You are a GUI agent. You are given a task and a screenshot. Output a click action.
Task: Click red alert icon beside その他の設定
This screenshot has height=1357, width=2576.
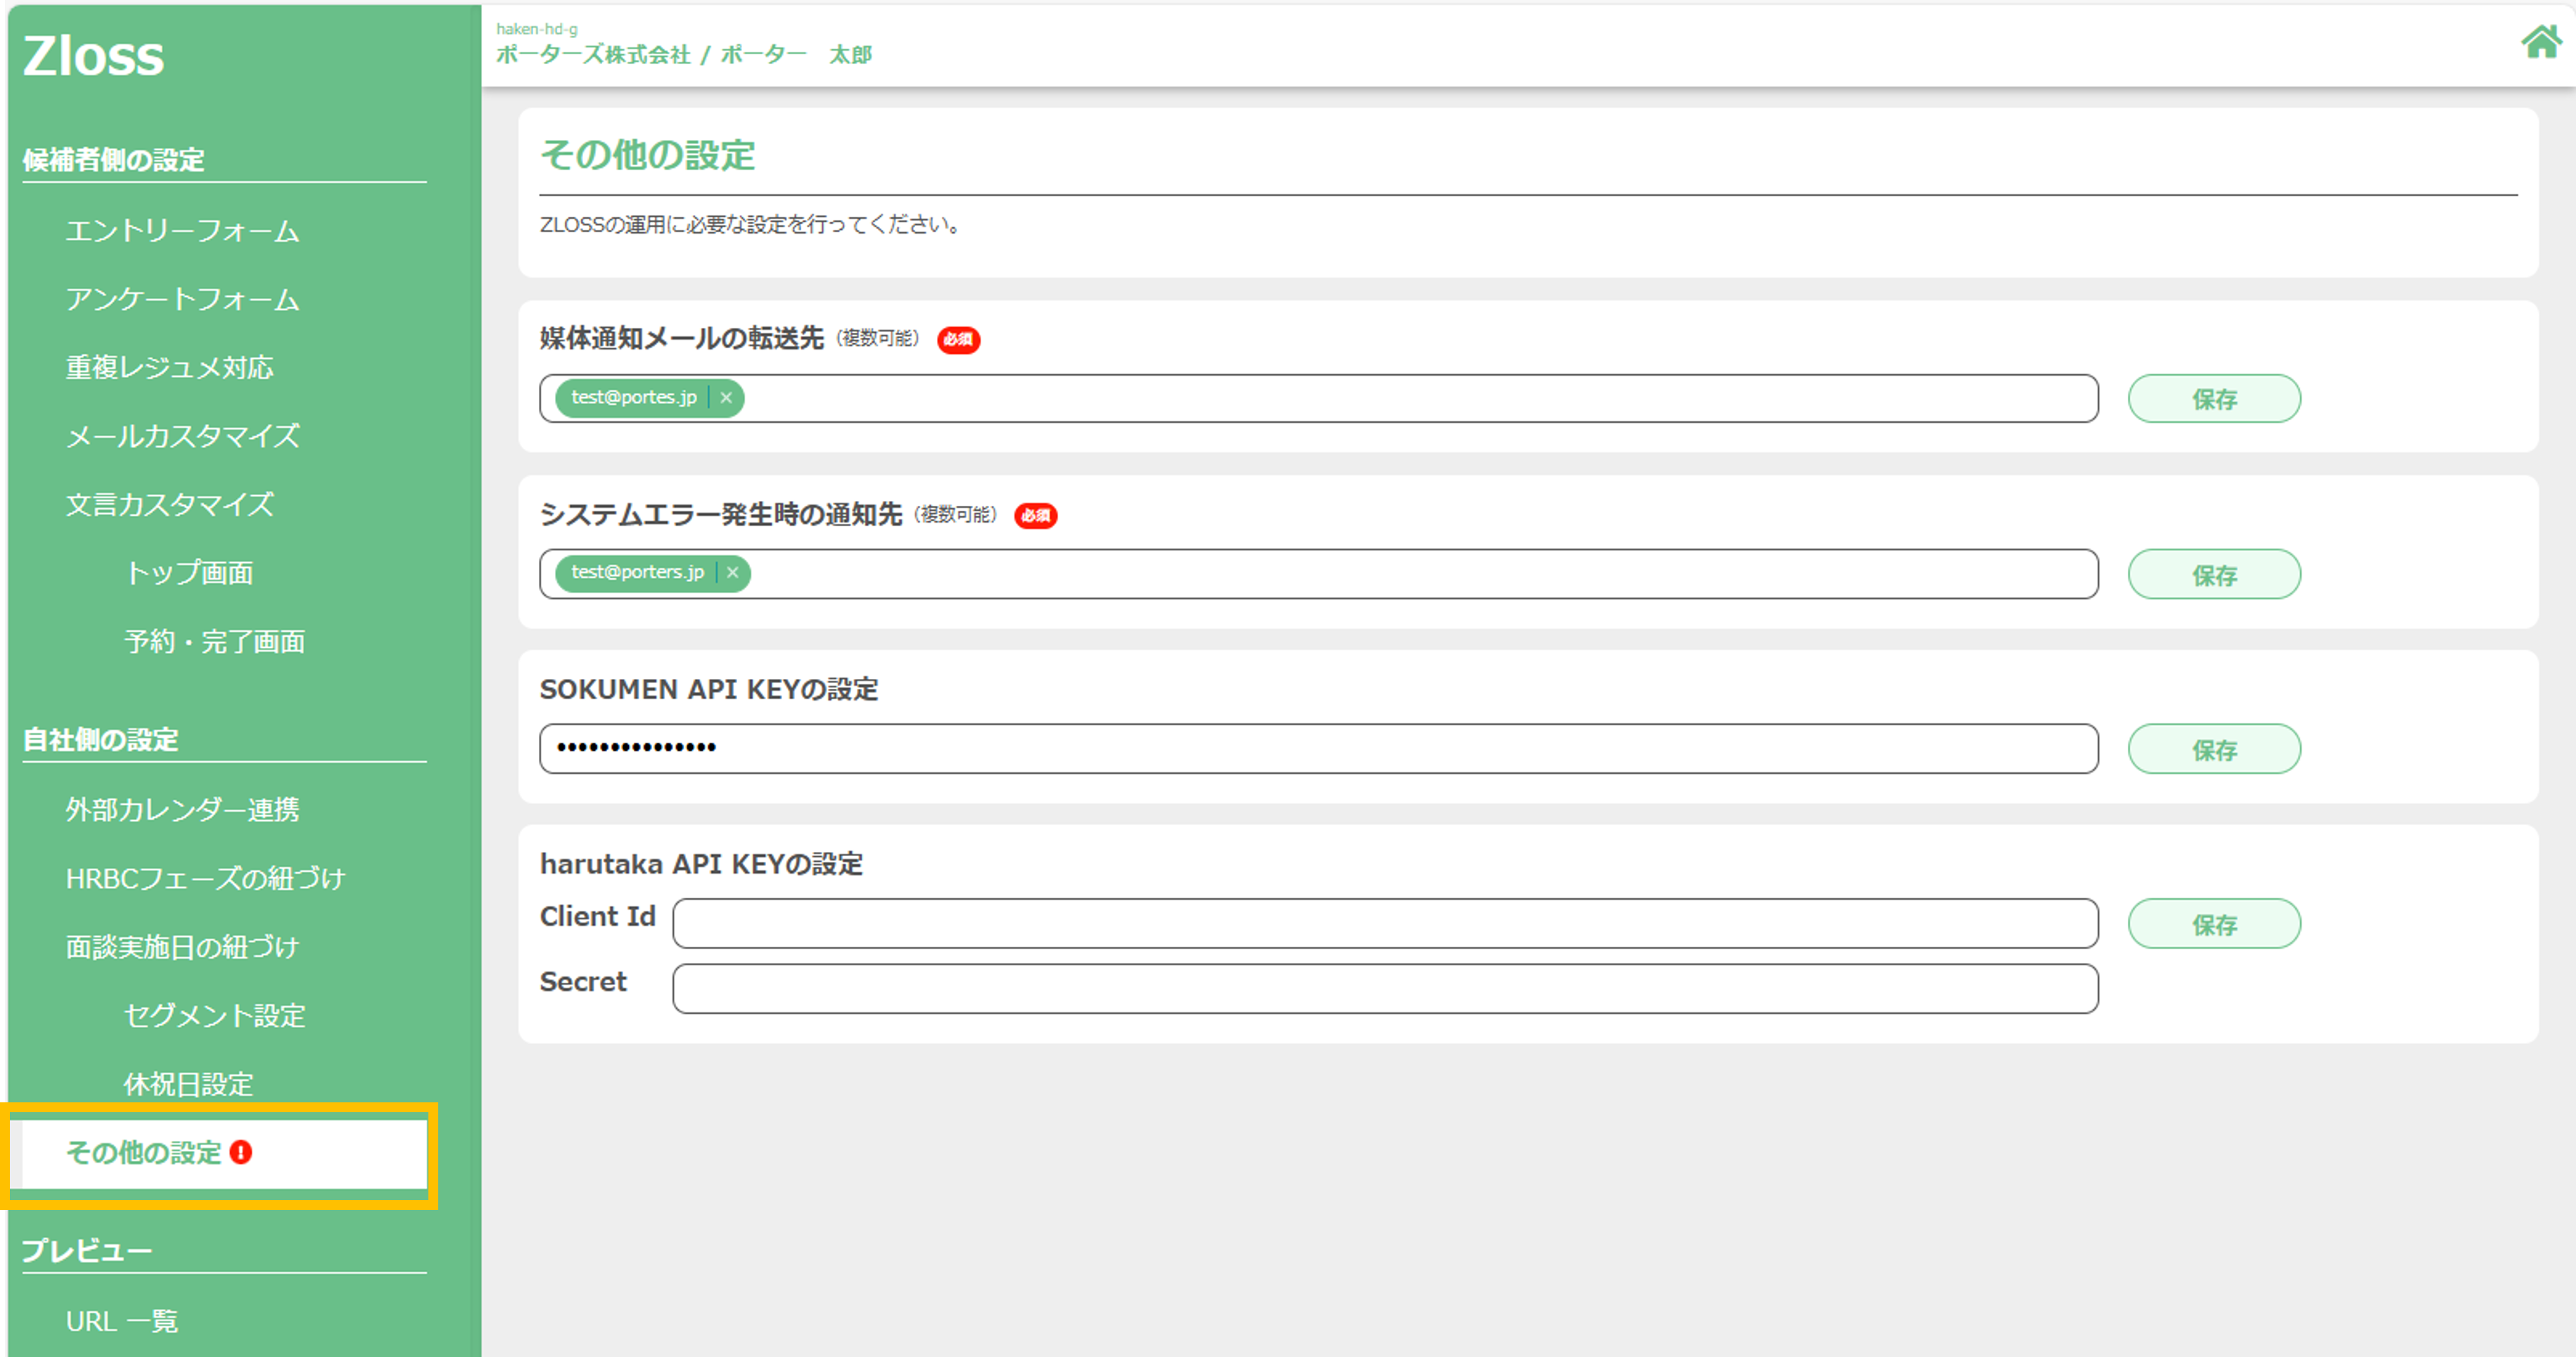(241, 1152)
